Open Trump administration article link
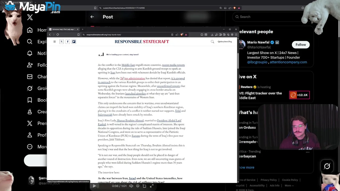340x191 pixels. point(133,78)
